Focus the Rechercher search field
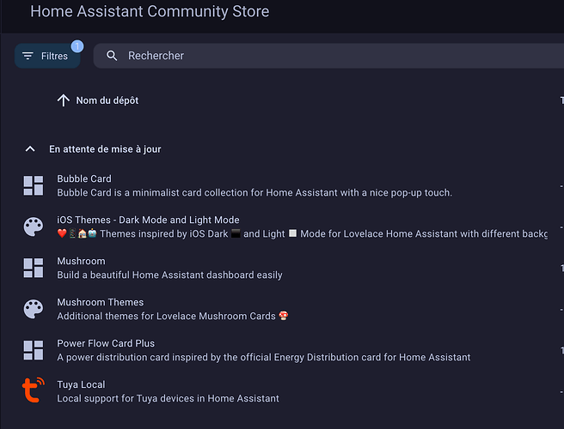 pos(328,56)
